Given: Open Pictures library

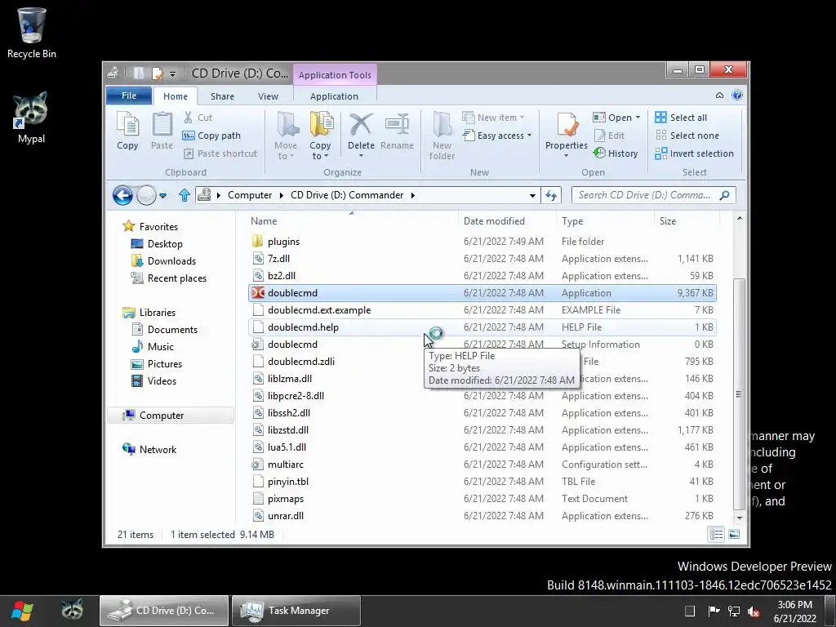Looking at the screenshot, I should 157,363.
